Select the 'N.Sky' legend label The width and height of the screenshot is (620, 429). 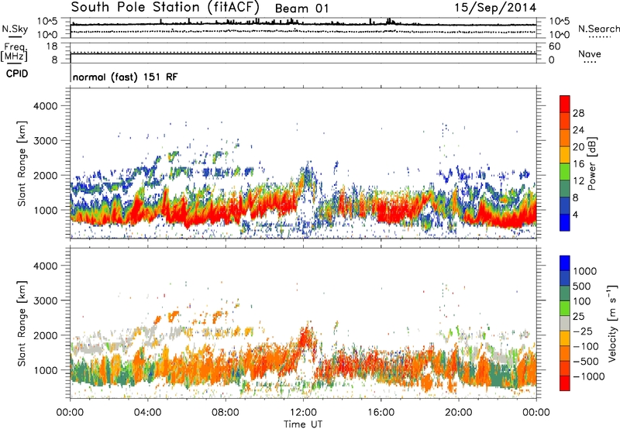coord(15,29)
